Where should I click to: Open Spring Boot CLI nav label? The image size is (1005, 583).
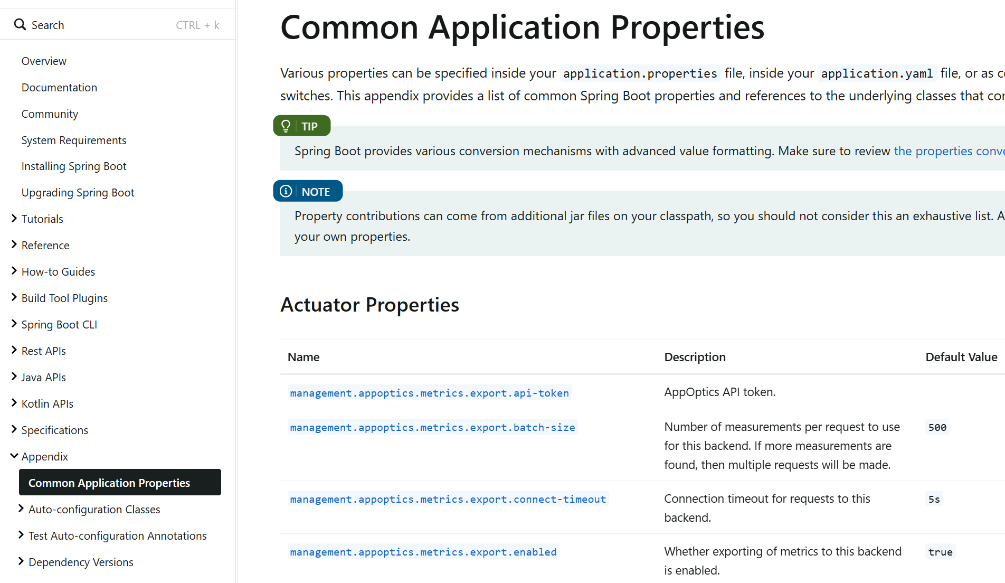(59, 324)
